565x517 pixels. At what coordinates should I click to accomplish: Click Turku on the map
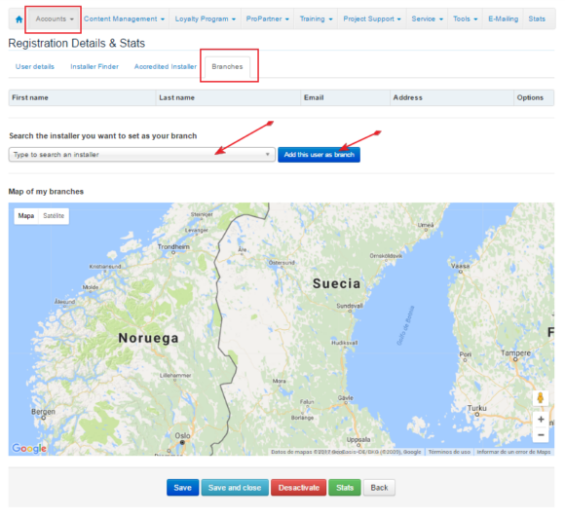(477, 408)
